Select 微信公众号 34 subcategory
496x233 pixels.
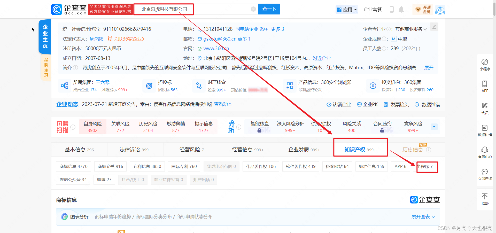click(73, 180)
